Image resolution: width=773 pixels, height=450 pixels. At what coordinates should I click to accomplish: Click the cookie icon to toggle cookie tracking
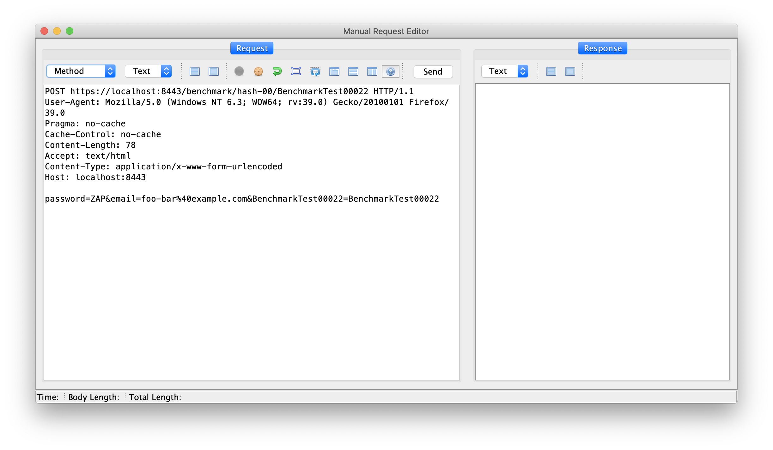(x=259, y=71)
